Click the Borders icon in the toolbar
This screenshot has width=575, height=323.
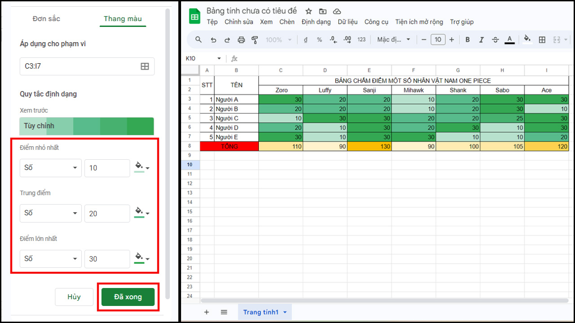[542, 39]
